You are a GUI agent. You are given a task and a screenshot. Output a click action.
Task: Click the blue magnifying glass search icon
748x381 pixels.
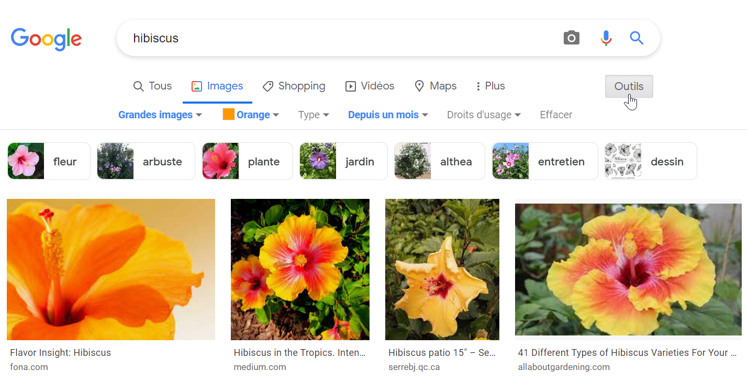[x=637, y=38]
